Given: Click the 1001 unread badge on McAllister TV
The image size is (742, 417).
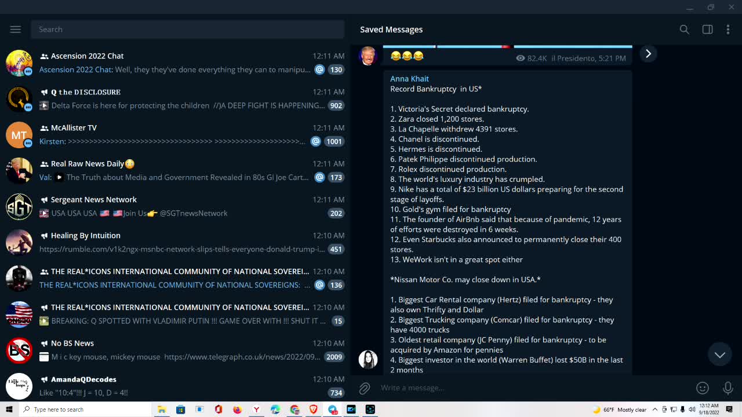Looking at the screenshot, I should point(334,141).
